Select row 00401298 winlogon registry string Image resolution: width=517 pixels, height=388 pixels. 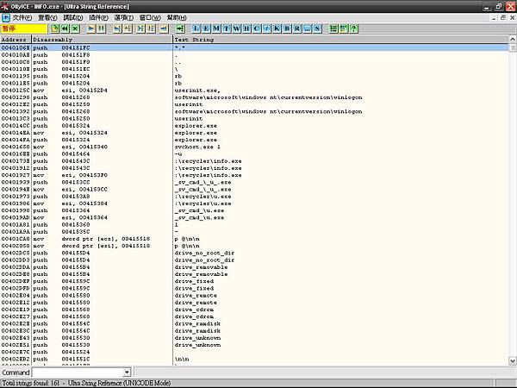tap(254, 97)
